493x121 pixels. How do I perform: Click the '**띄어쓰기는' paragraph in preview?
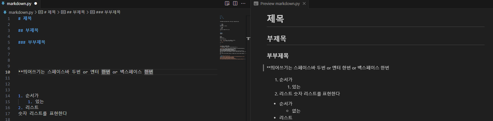pyautogui.click(x=328, y=68)
